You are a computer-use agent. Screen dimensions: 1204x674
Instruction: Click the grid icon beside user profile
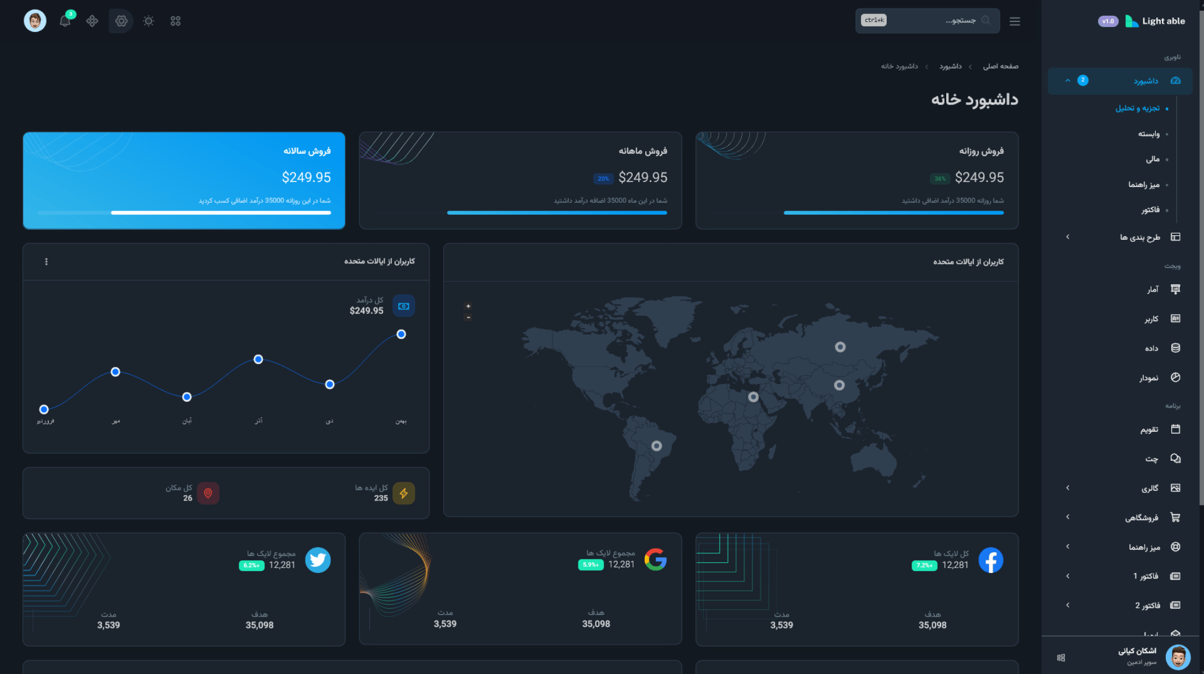(1061, 658)
